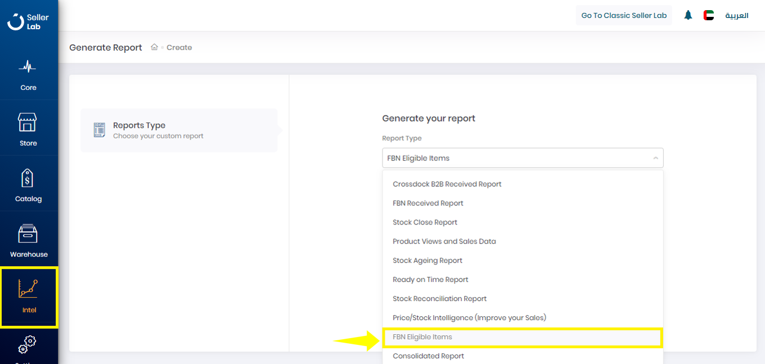Click the UAE flag country selector
765x364 pixels.
click(x=709, y=15)
